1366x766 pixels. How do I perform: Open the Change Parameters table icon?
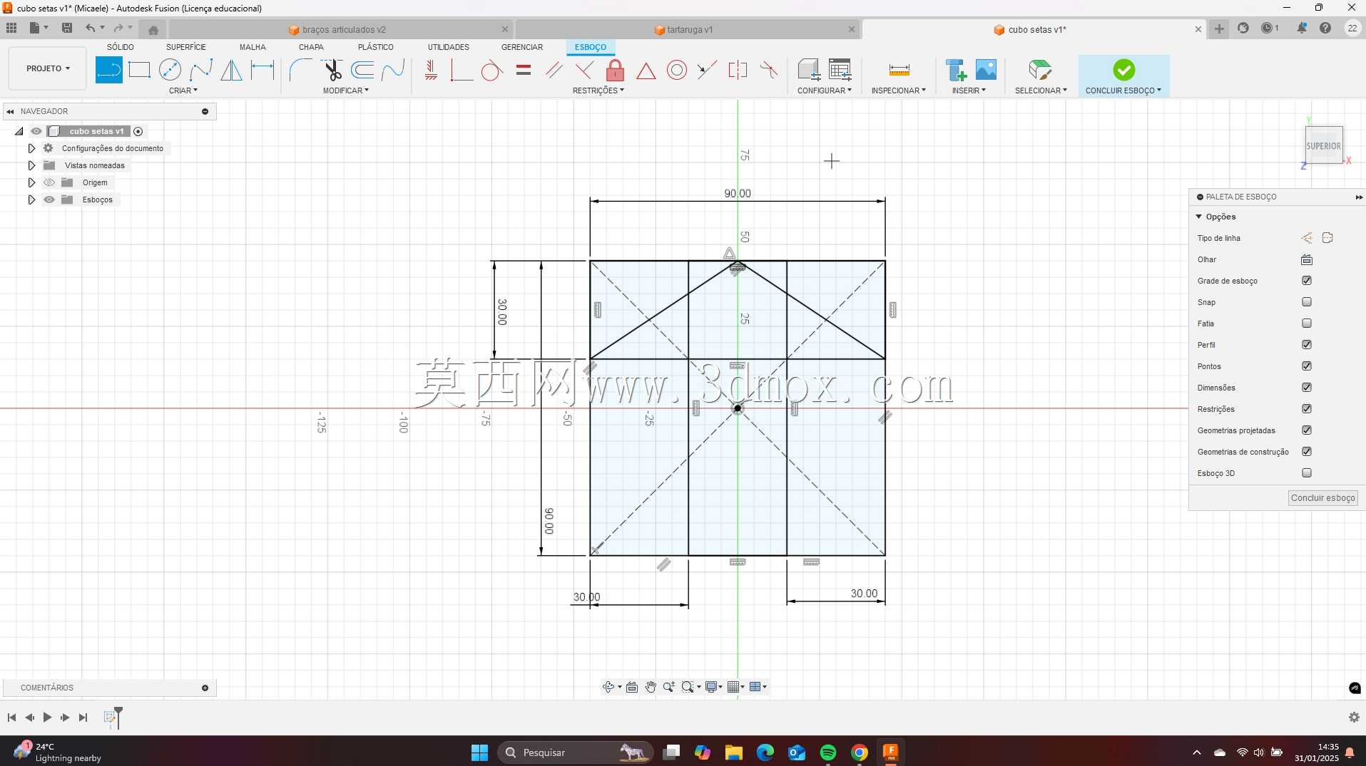(x=840, y=70)
